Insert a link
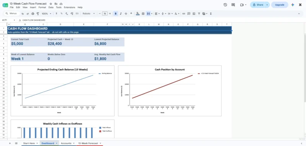The height and width of the screenshot is (146, 306). [x=184, y=14]
